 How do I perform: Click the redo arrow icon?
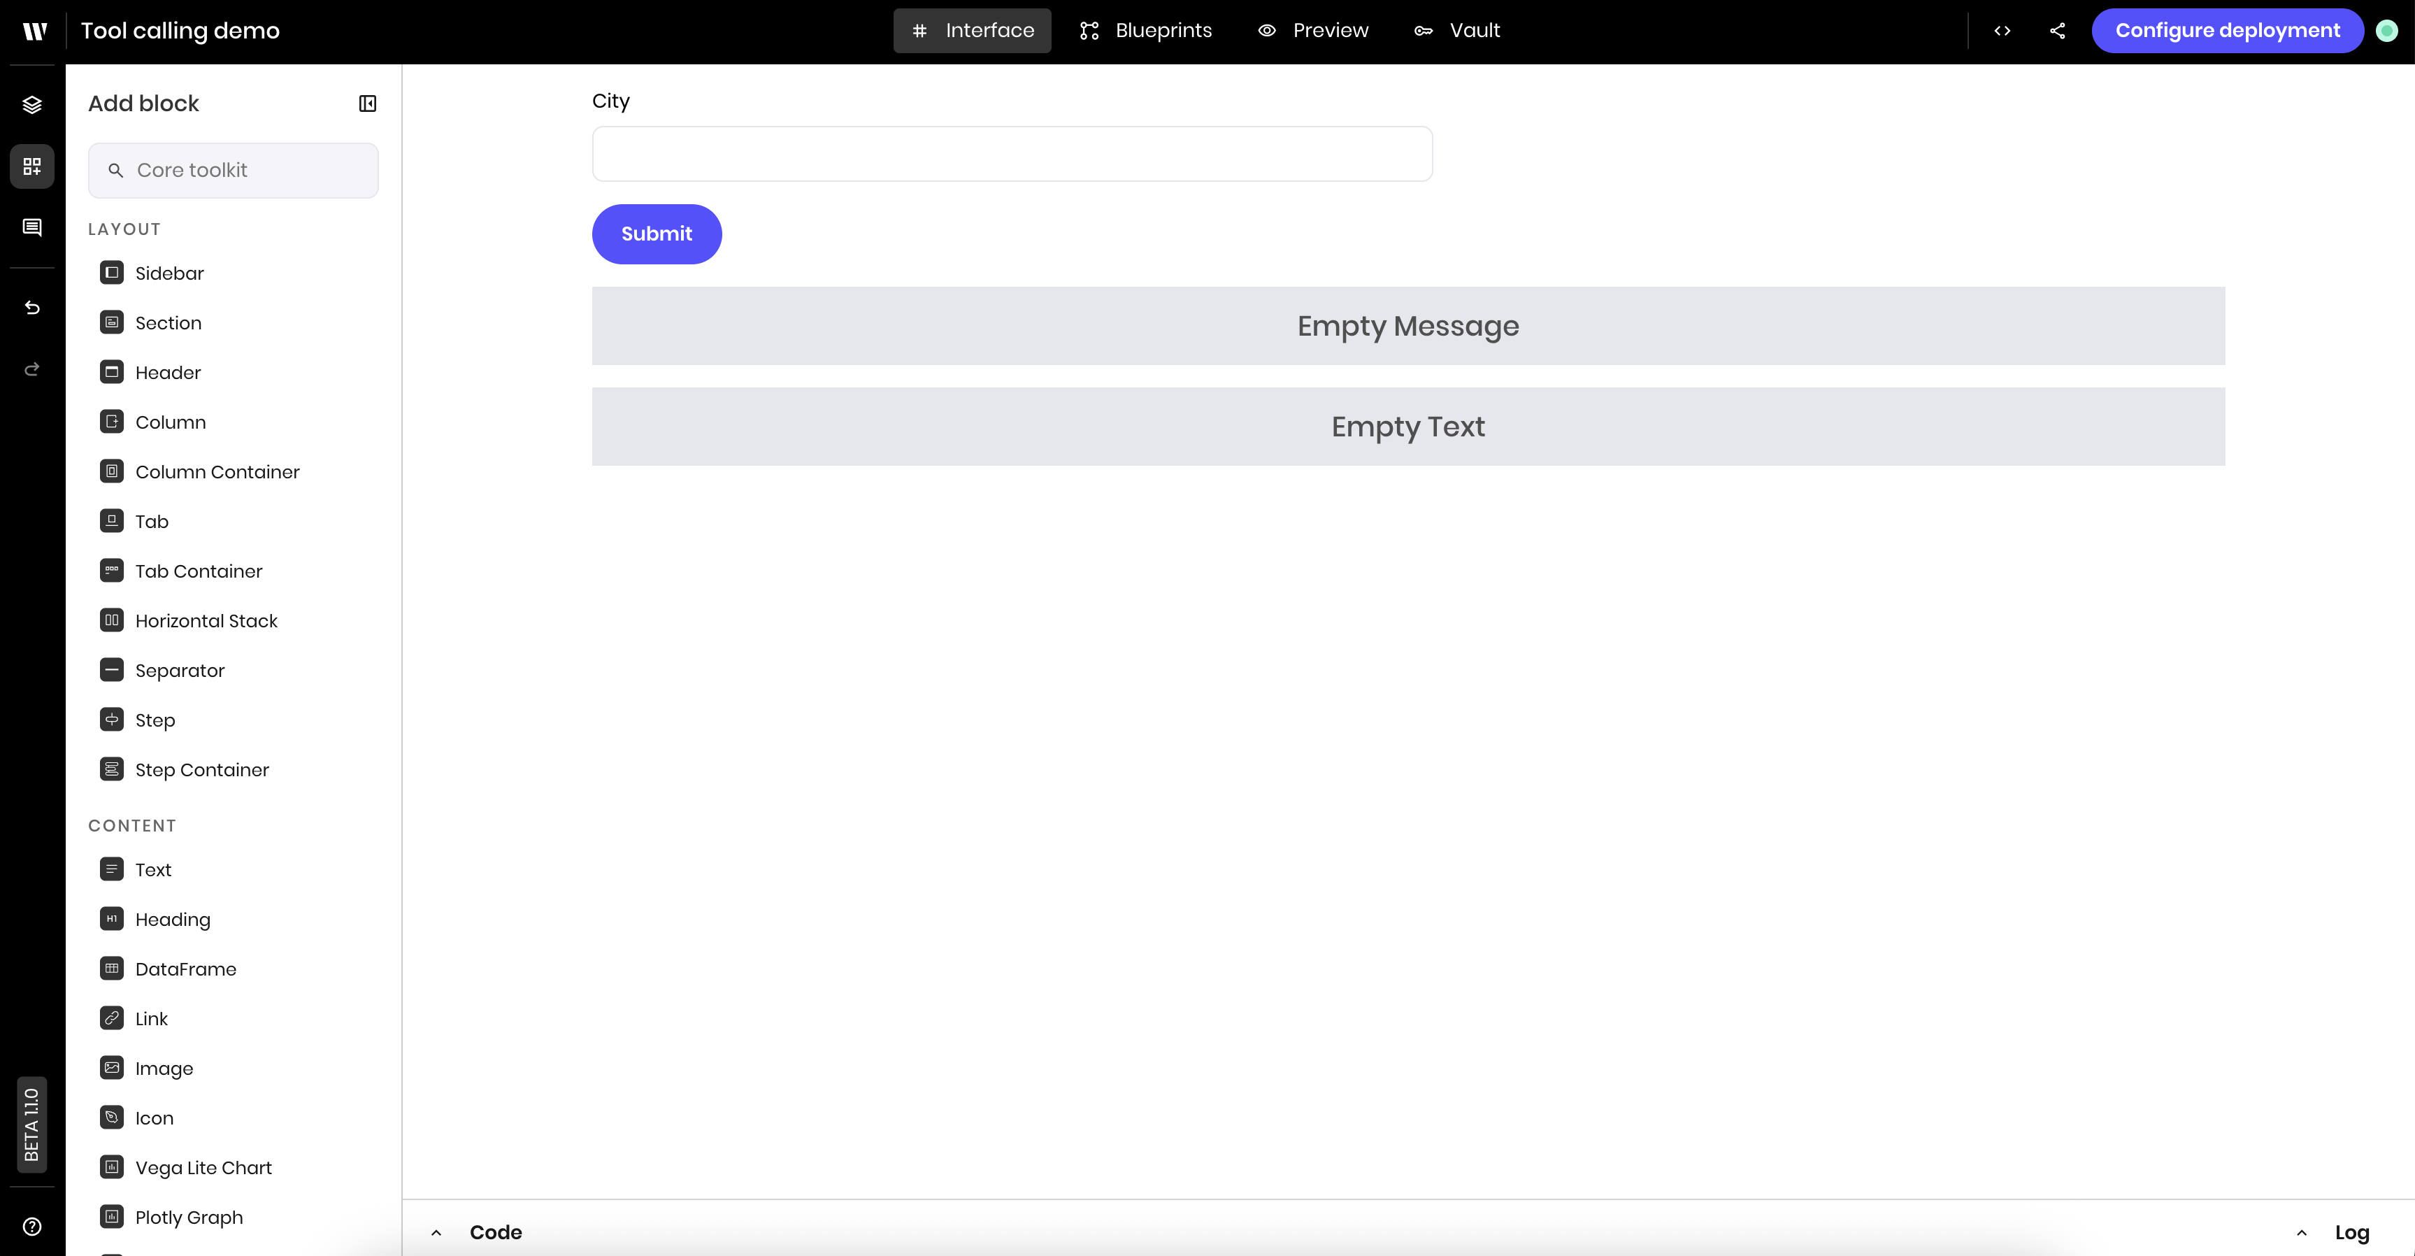coord(32,369)
